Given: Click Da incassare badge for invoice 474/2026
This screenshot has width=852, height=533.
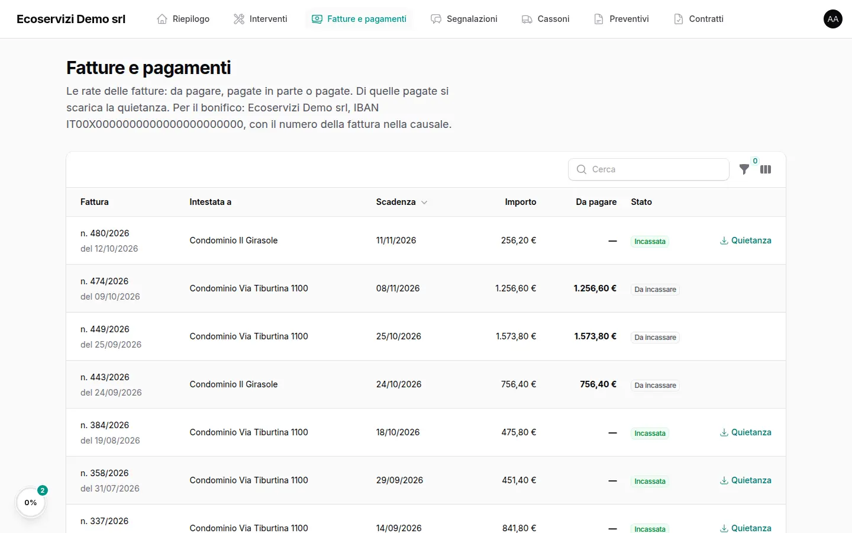Looking at the screenshot, I should [655, 290].
